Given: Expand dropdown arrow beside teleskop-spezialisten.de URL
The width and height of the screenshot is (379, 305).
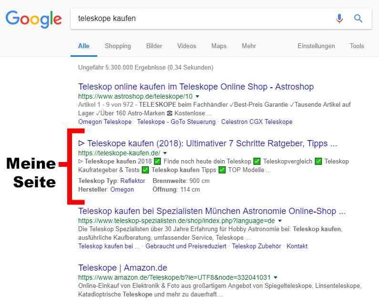Looking at the screenshot, I should [x=280, y=221].
